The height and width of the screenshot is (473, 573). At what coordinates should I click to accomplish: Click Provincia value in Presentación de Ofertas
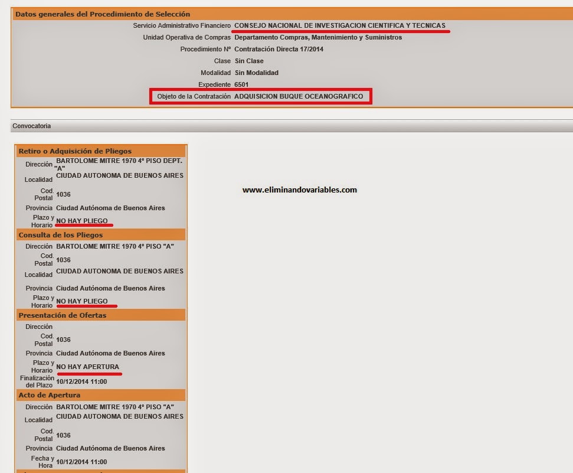coord(110,353)
